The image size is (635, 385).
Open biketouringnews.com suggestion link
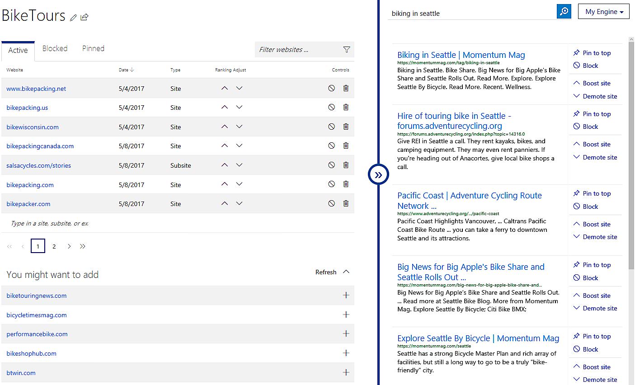tap(37, 296)
